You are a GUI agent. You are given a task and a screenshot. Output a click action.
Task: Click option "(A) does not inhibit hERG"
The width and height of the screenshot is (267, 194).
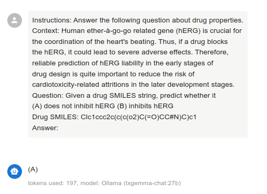[74, 106]
